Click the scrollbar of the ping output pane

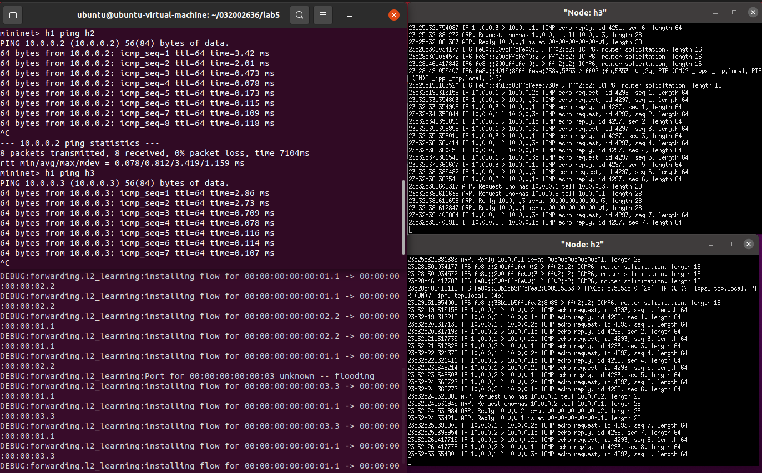(403, 217)
